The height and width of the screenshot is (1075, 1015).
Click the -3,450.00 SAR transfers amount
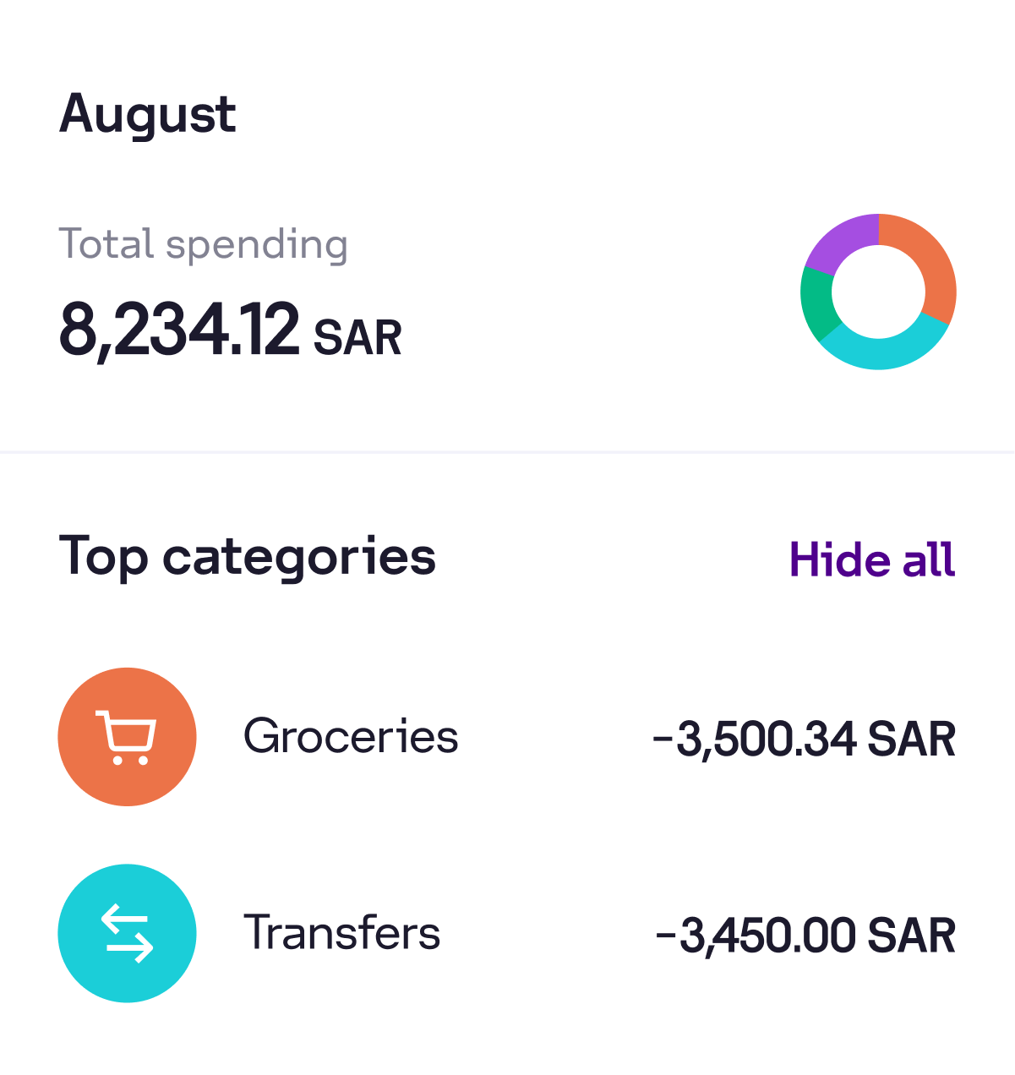[x=805, y=936]
